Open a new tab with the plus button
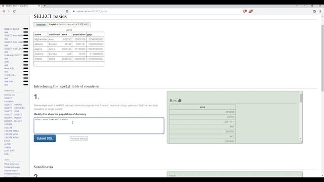324x182 pixels. pos(45,6)
